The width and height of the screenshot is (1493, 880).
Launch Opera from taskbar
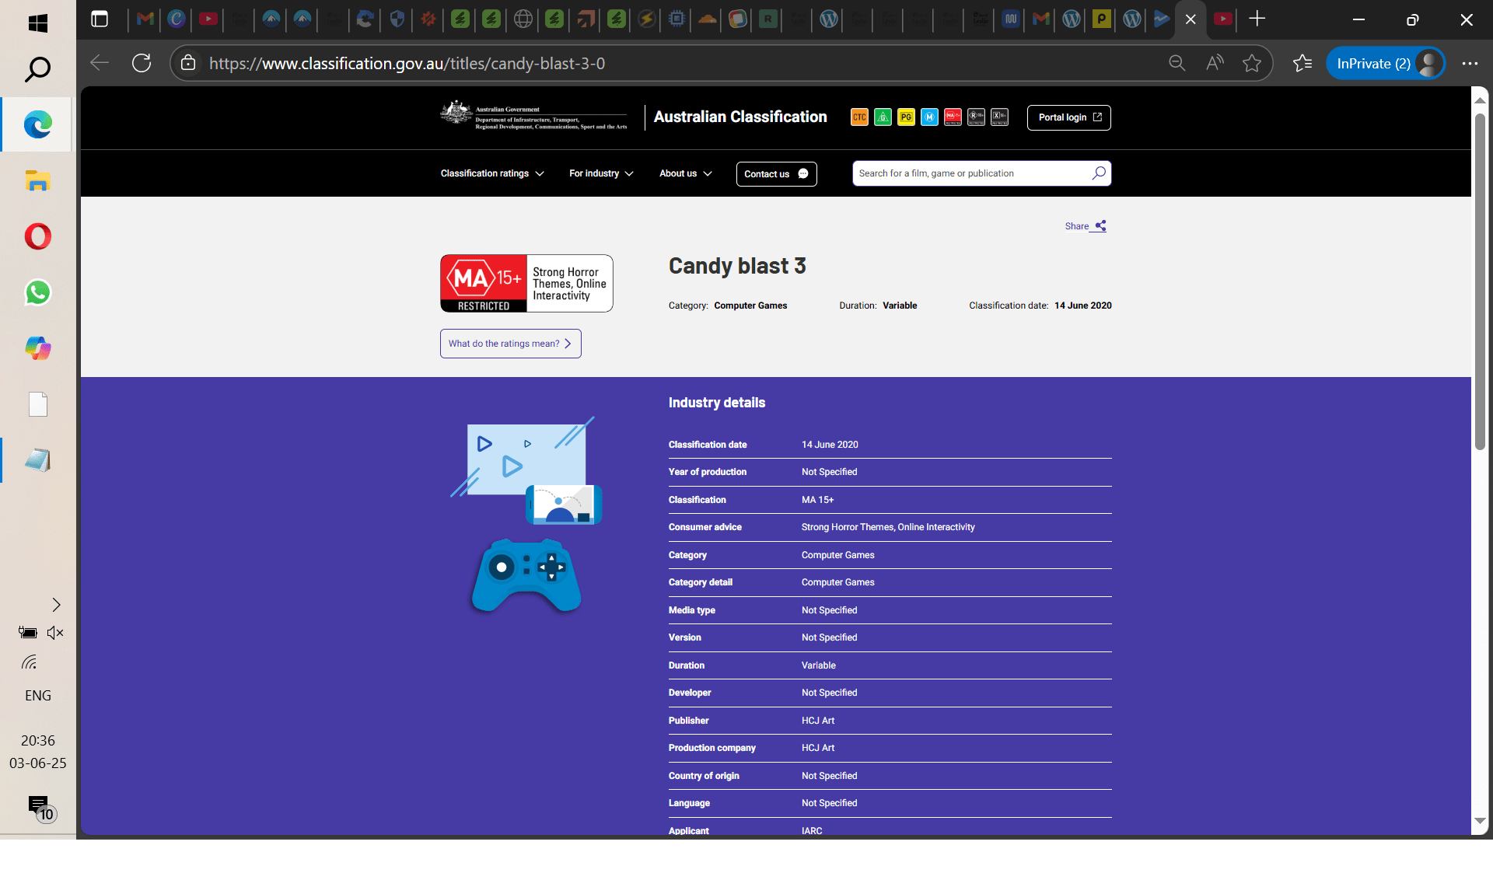pos(37,236)
